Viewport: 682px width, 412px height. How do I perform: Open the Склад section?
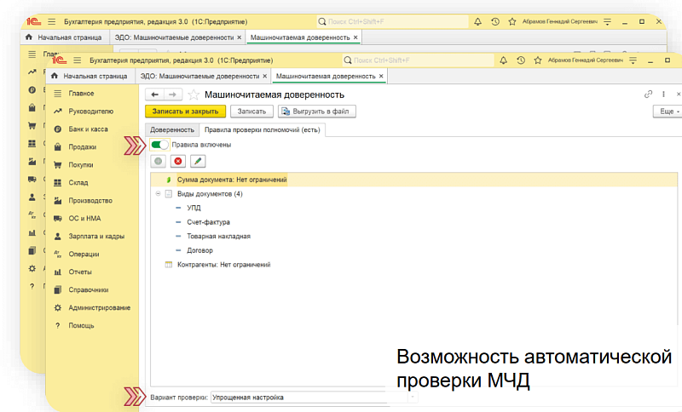[x=78, y=182]
